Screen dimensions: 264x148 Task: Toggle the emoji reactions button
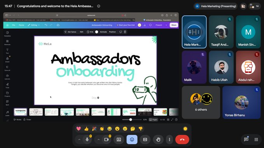pos(132,139)
